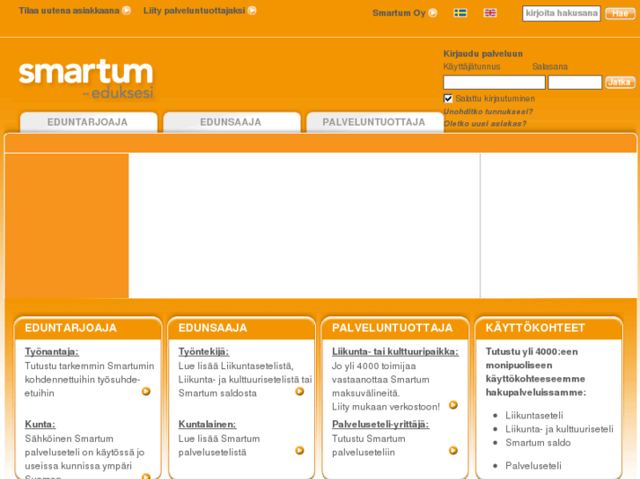Click the PALVELUNTUOTTAJA card header
Image resolution: width=640 pixels, height=479 pixels.
pos(395,328)
